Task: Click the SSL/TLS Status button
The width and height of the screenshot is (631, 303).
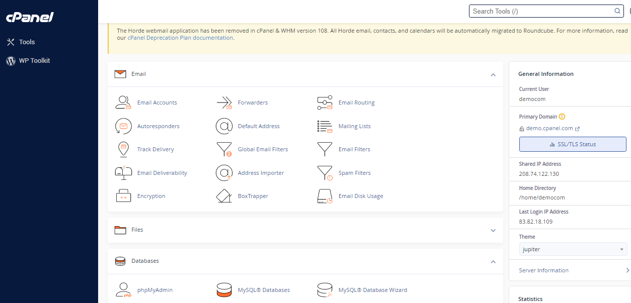Action: click(573, 144)
